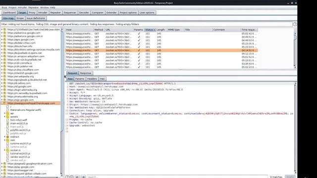Screen dimensions: 317x178
Task: Click file icon of polyfills-es2015.js
Action: point(8,130)
